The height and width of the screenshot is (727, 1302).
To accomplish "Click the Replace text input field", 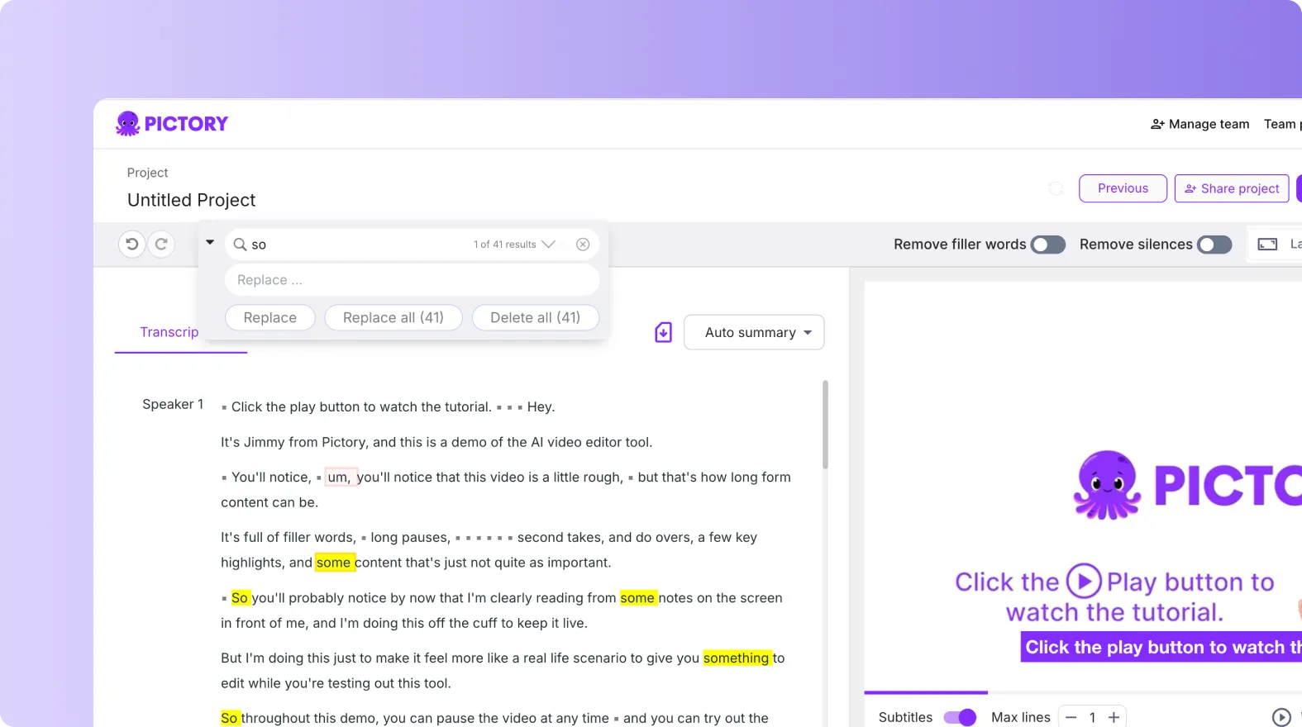I will click(412, 280).
